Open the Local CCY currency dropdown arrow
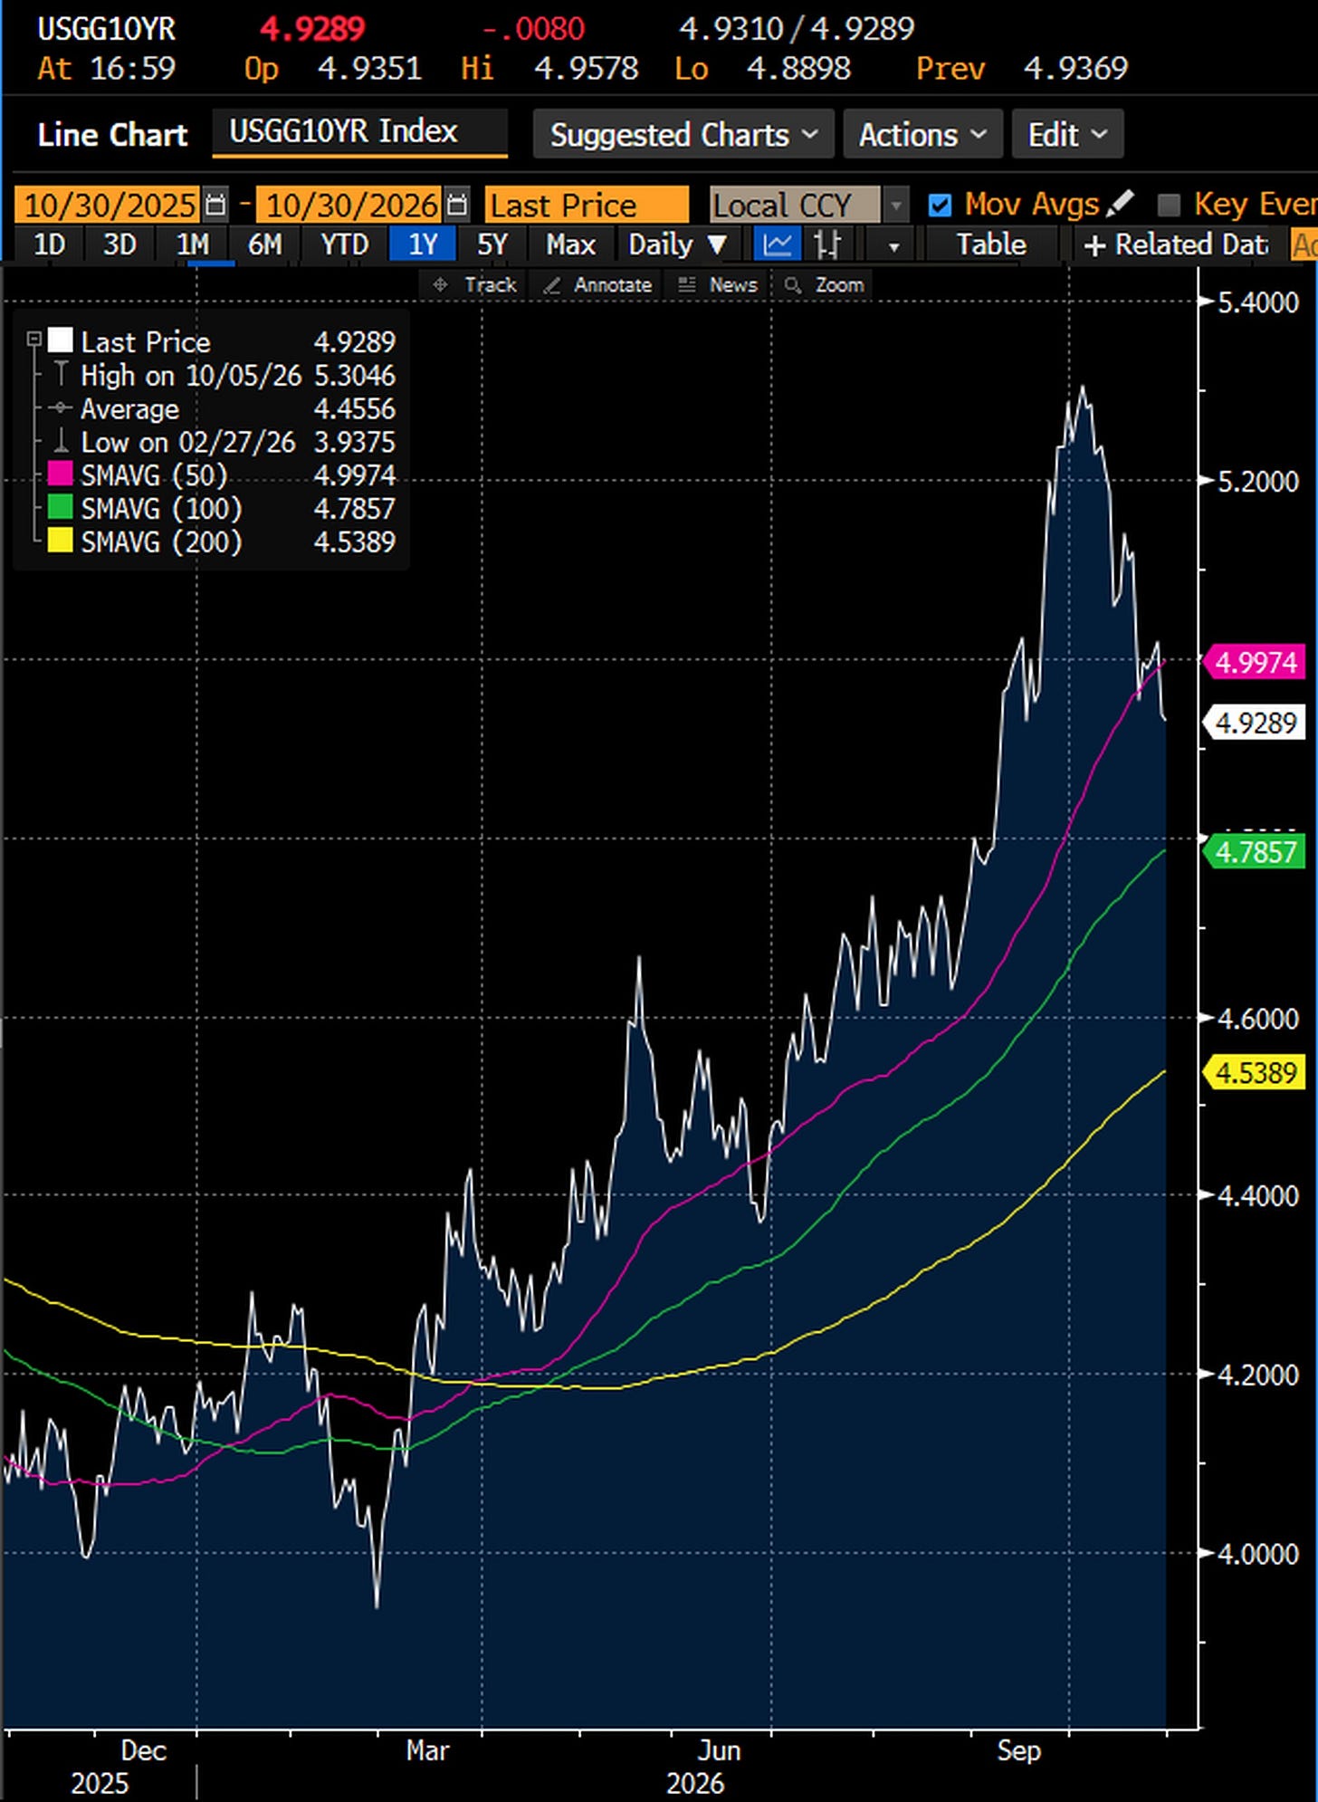The height and width of the screenshot is (1802, 1318). 895,206
